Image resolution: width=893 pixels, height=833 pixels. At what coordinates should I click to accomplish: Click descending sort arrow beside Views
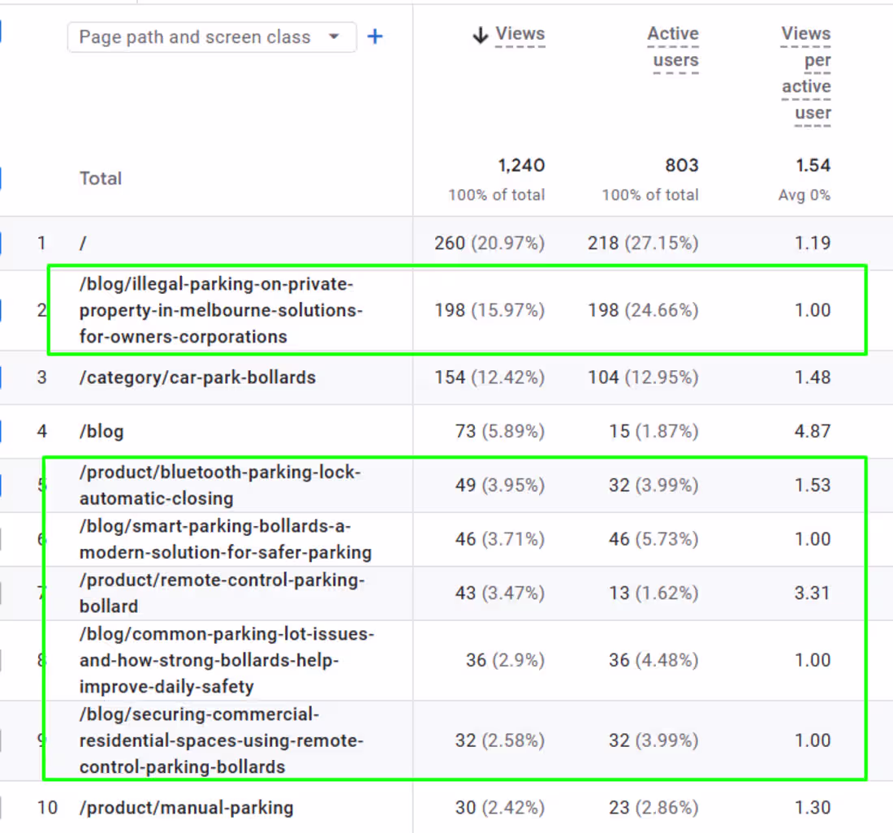coord(481,35)
